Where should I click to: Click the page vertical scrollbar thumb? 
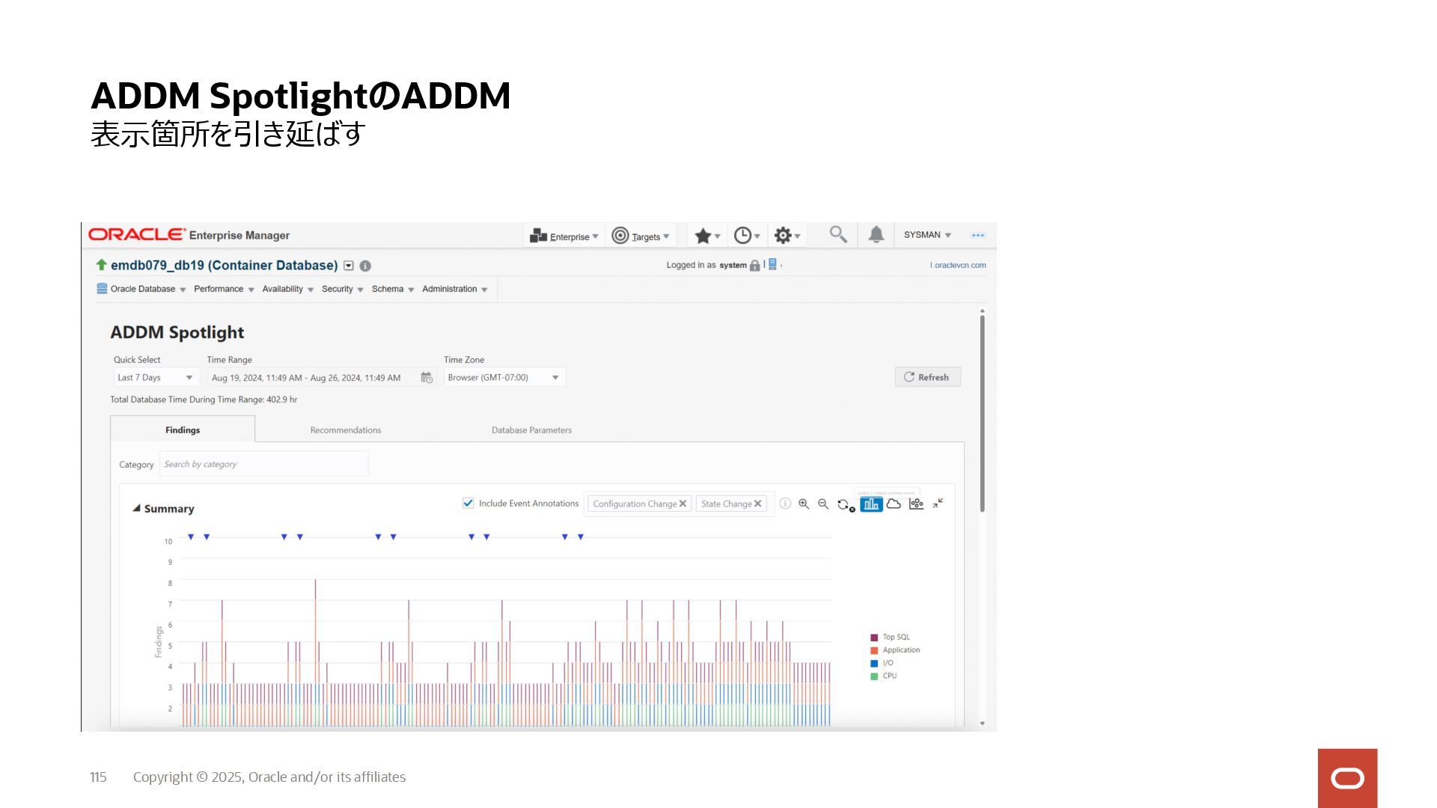(982, 413)
